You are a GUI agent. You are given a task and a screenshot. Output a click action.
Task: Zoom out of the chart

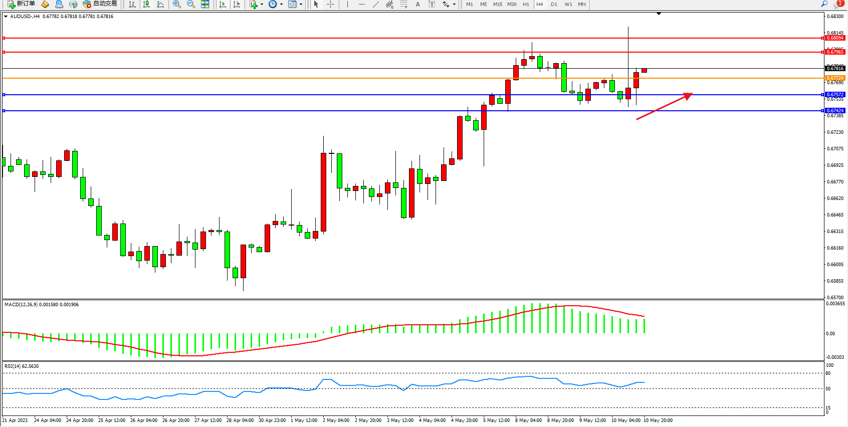(x=190, y=4)
